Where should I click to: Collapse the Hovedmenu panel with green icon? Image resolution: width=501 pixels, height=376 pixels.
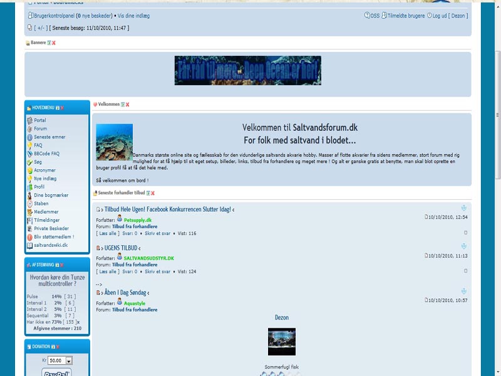[57, 108]
